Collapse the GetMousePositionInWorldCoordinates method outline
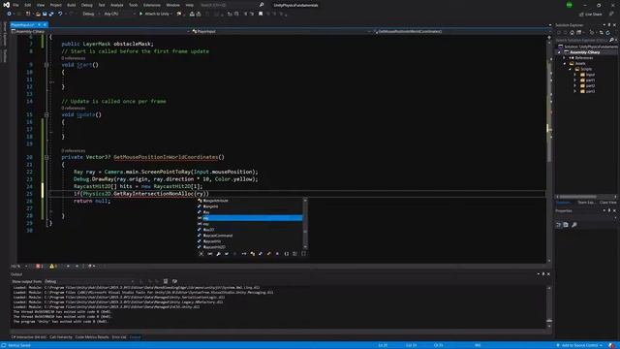 click(46, 157)
